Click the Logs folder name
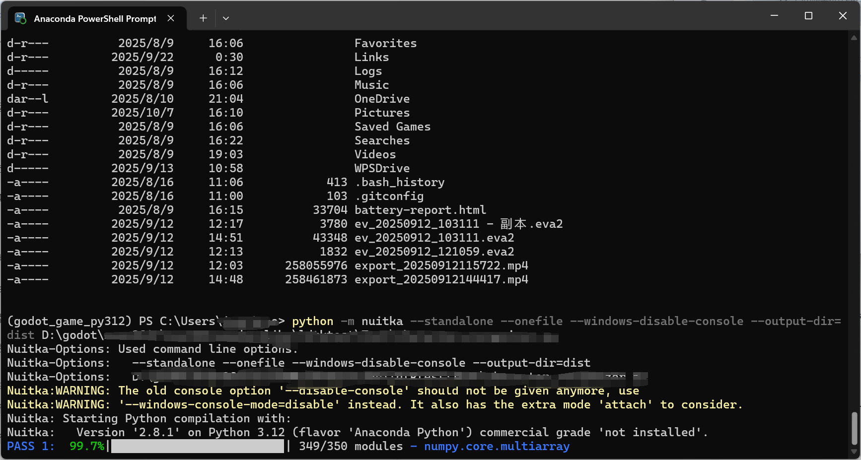Viewport: 861px width, 460px height. (368, 71)
